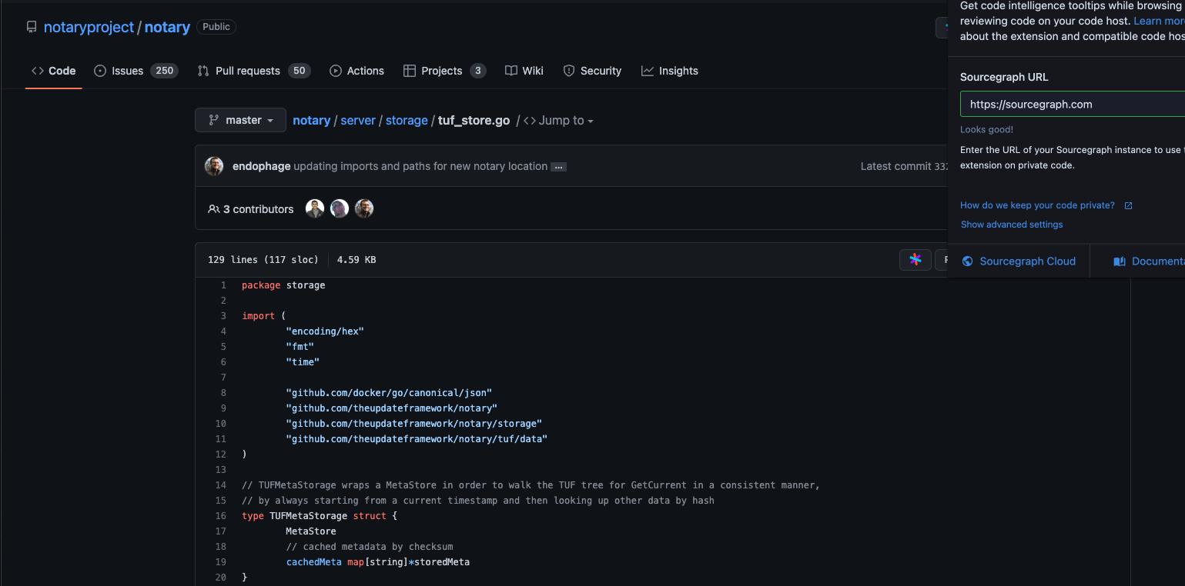Screen dimensions: 1185x586
Task: Click the Documentation book icon
Action: click(x=1120, y=261)
